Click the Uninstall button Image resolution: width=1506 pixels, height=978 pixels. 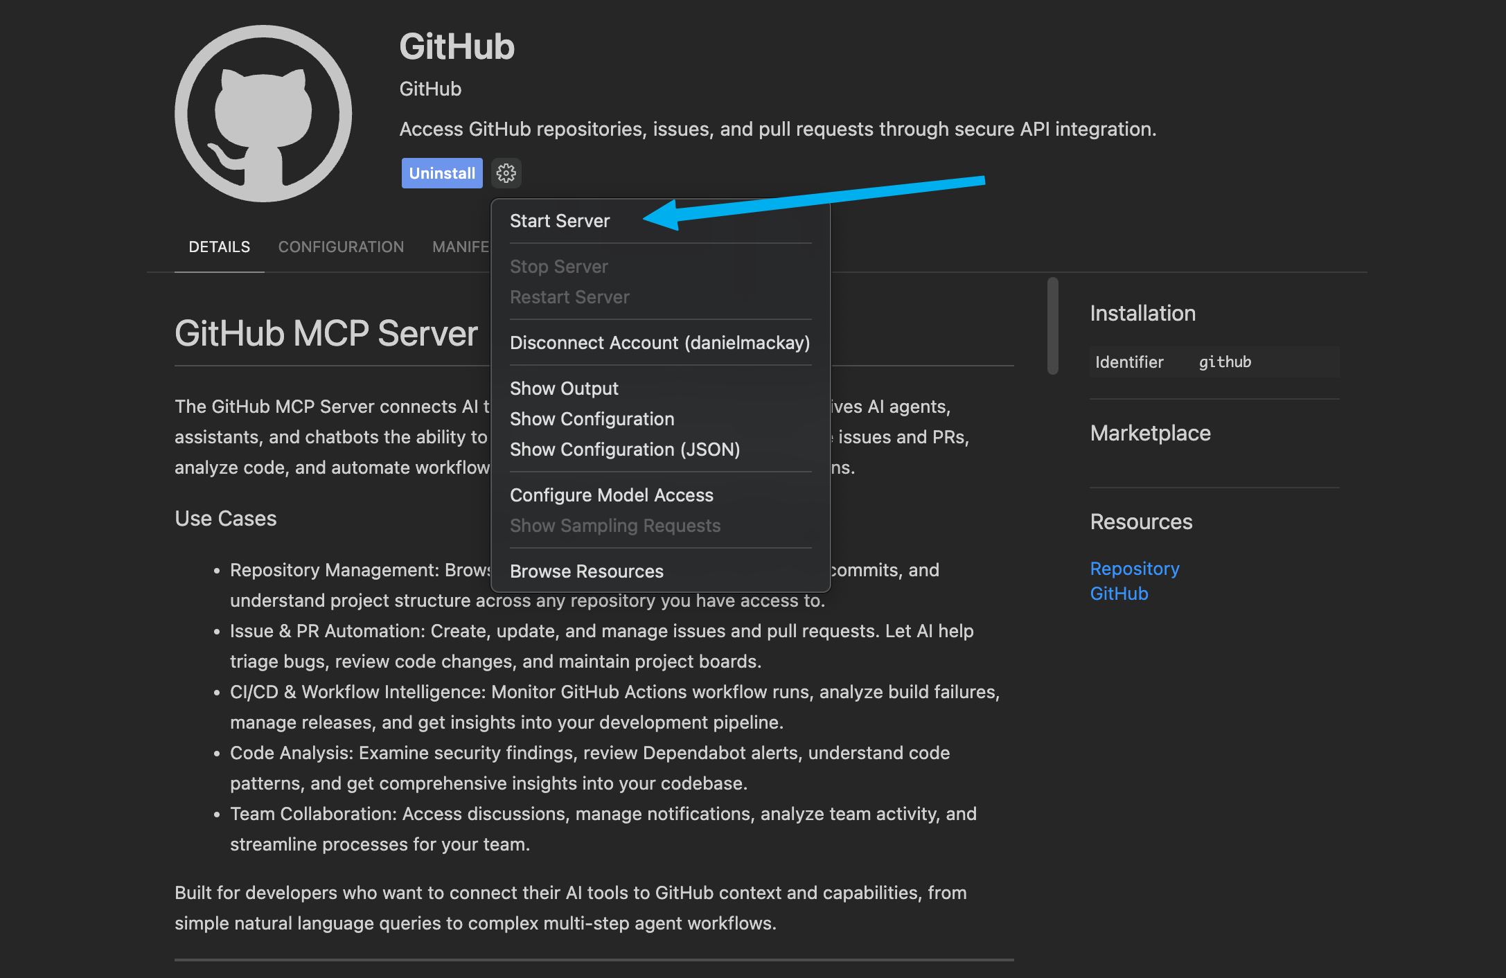click(x=441, y=173)
